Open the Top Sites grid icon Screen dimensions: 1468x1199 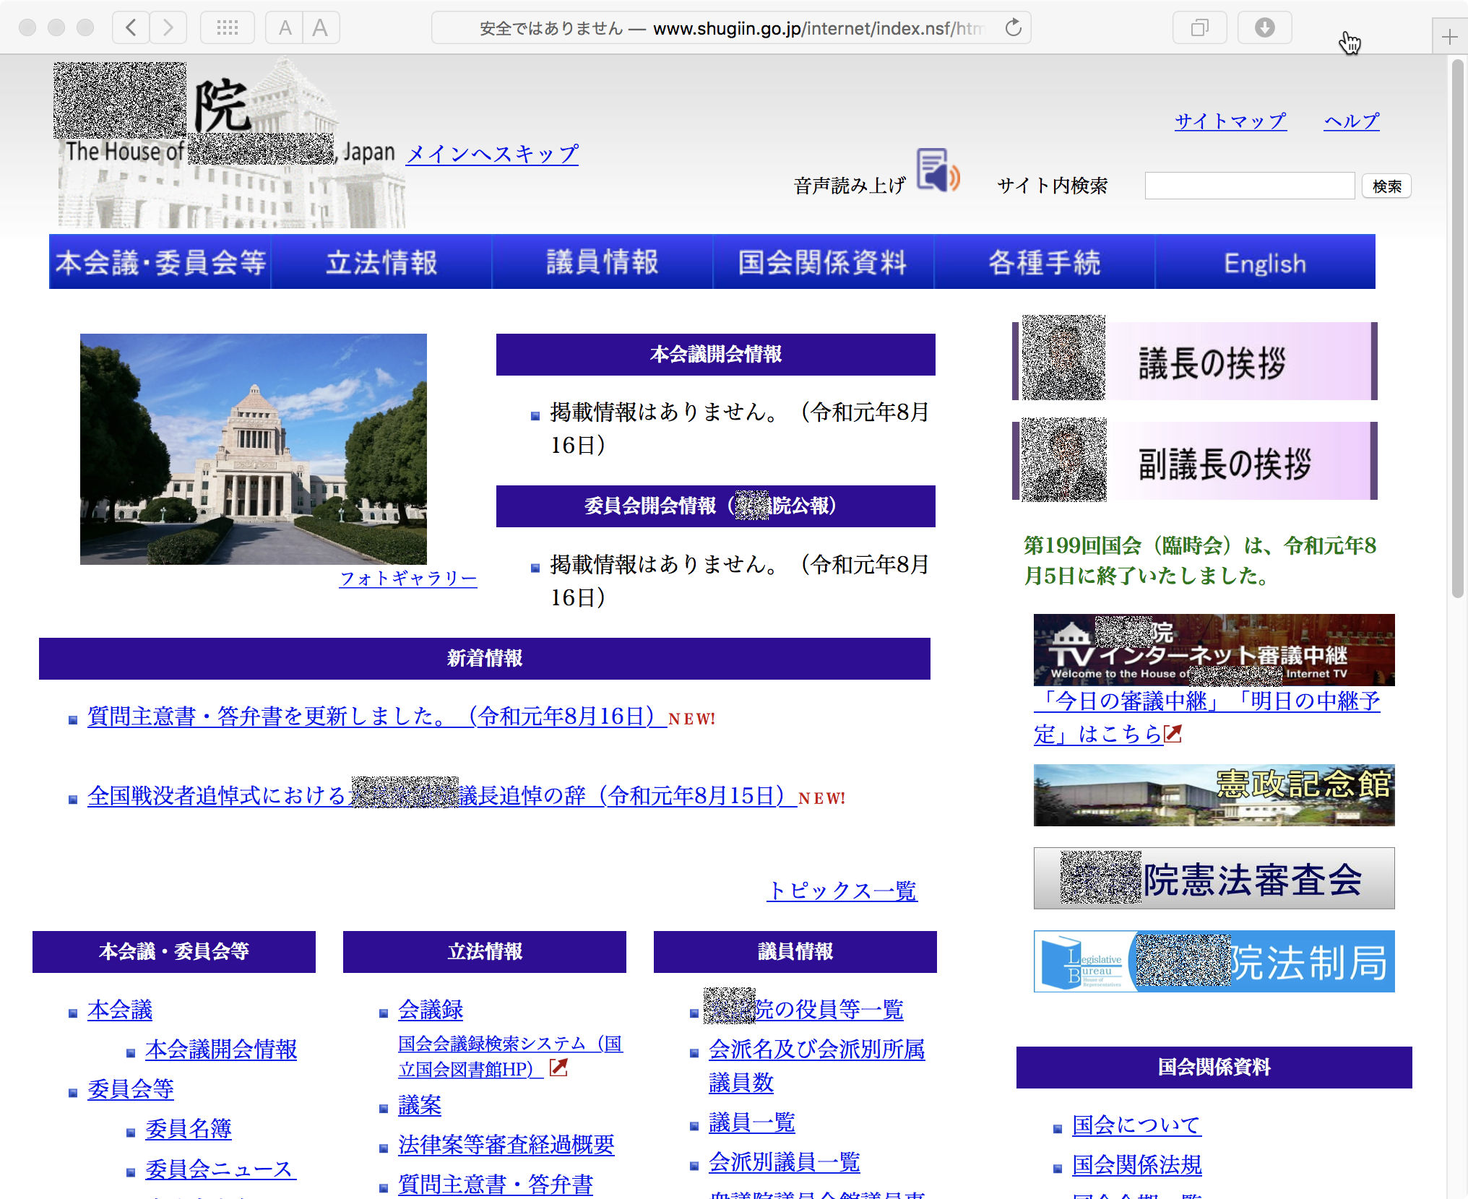(227, 28)
